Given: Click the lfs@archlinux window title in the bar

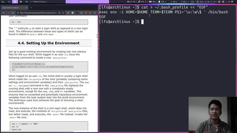Looking at the screenshot, I should 40,1.
